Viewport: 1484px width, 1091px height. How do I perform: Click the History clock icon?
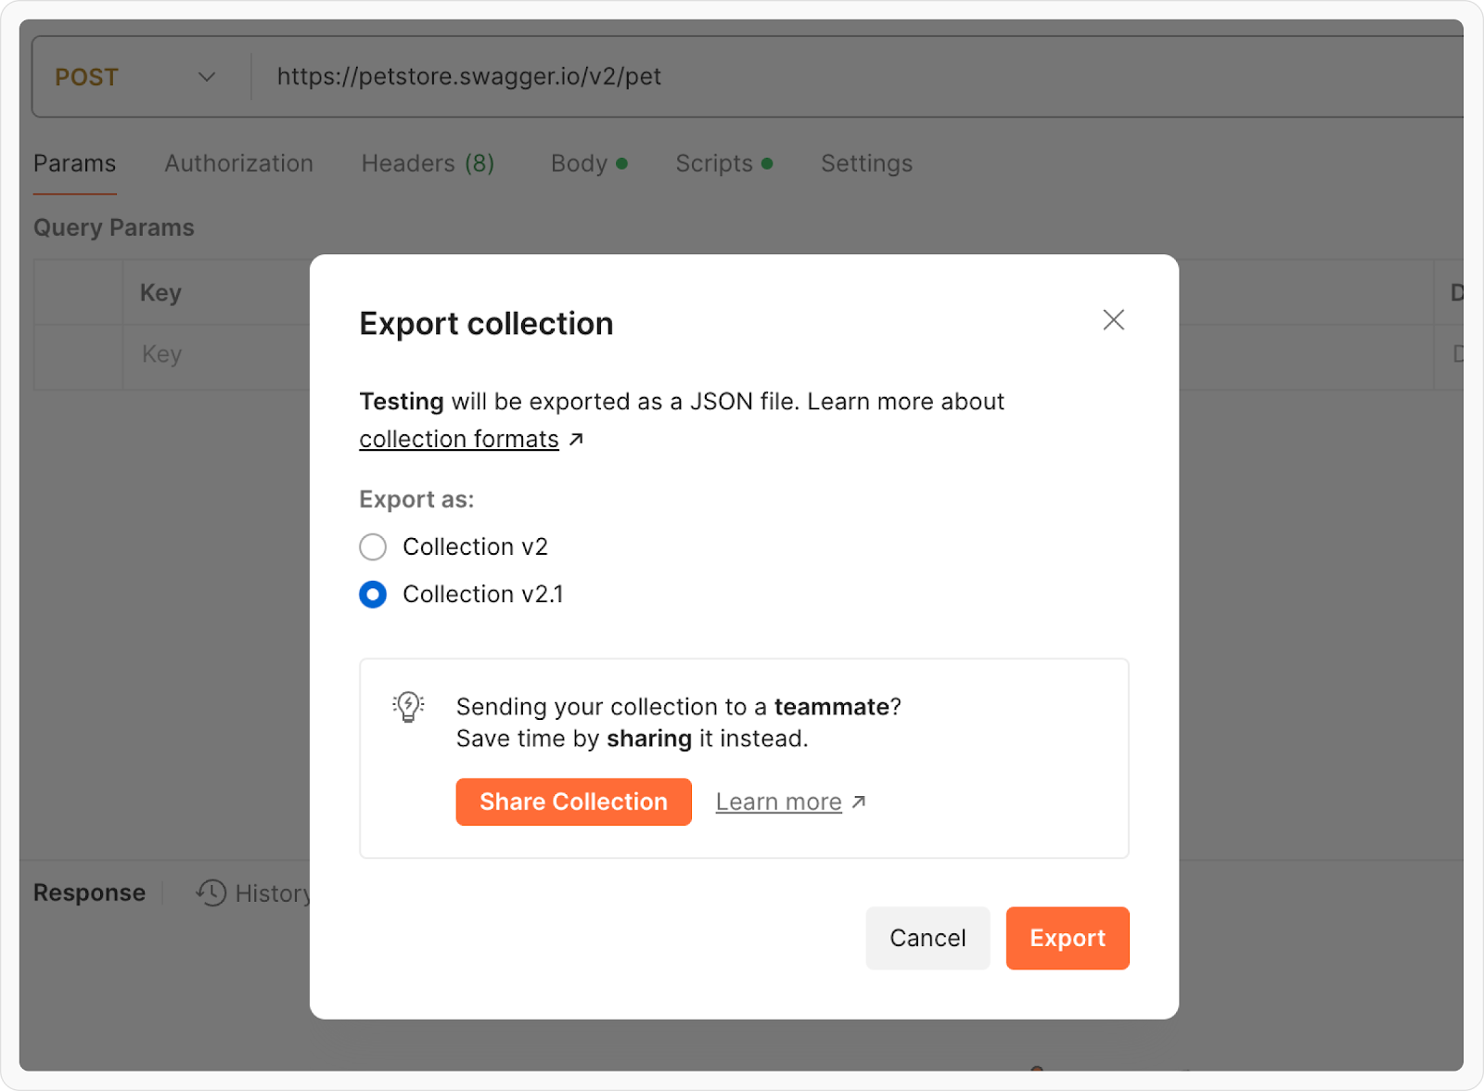pos(211,892)
